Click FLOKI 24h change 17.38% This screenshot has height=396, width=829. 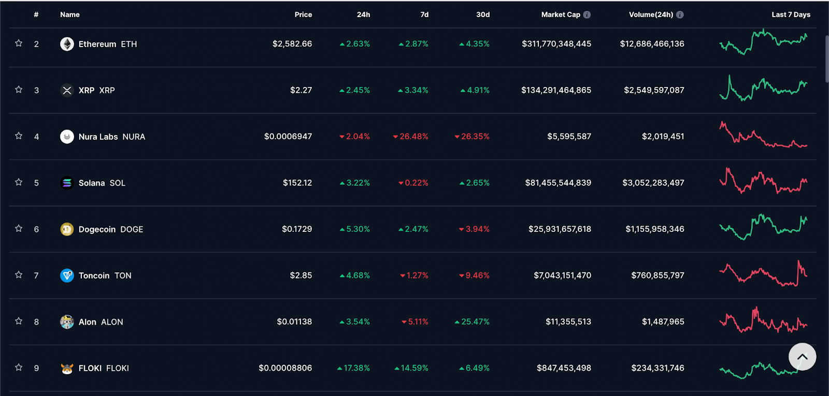pos(353,368)
